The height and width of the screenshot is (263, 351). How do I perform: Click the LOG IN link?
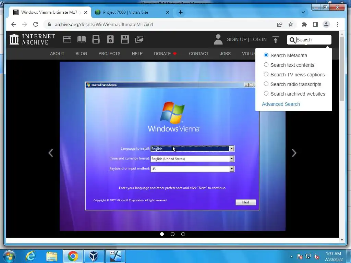tap(258, 40)
